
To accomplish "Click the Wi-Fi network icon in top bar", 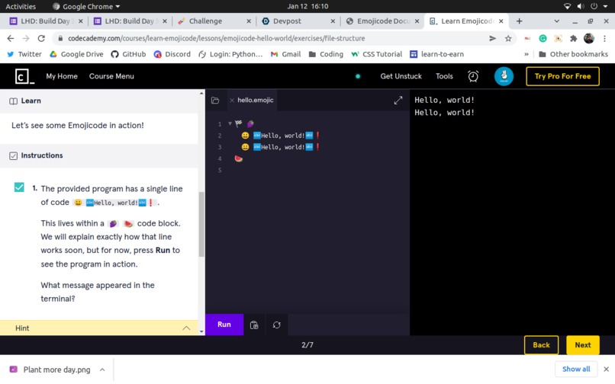I will (x=567, y=6).
